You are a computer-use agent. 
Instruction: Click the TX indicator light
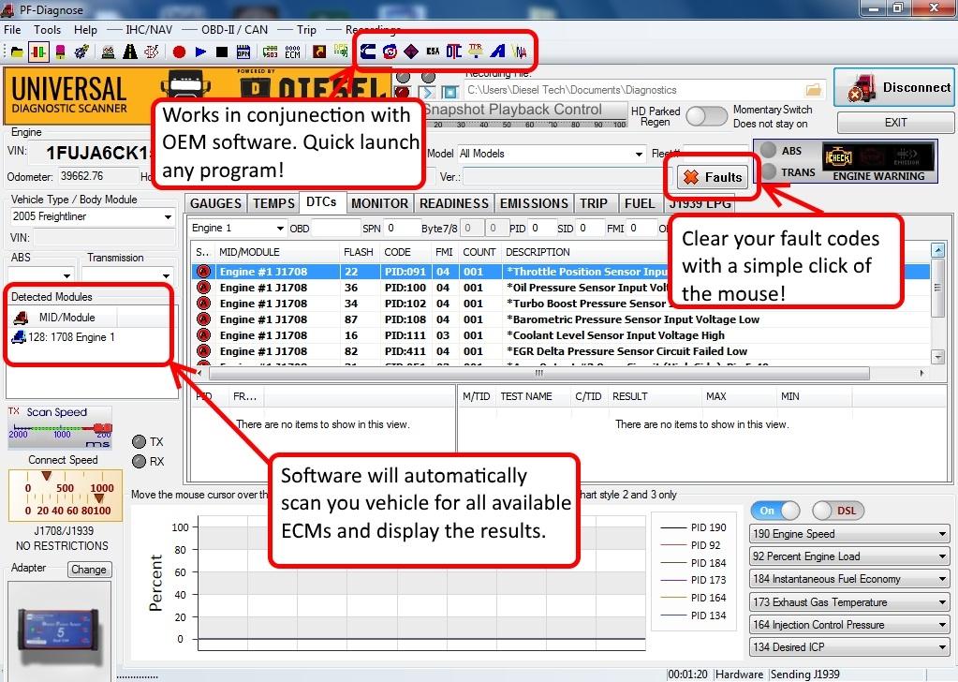[140, 442]
